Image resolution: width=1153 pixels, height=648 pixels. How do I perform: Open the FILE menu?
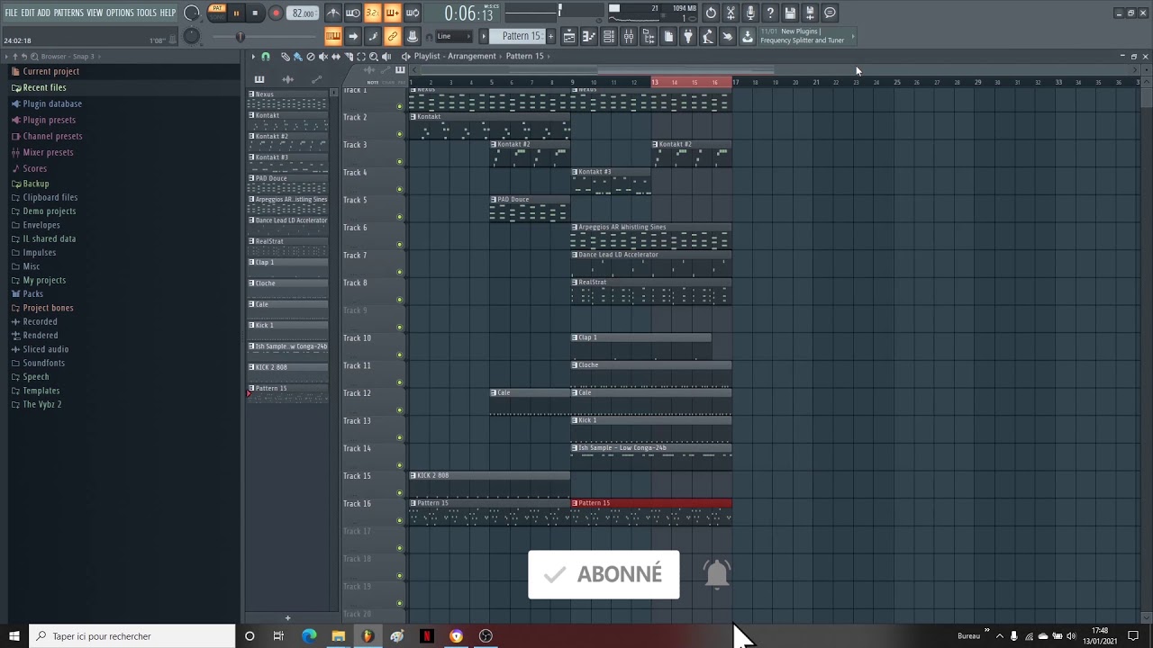(x=11, y=13)
